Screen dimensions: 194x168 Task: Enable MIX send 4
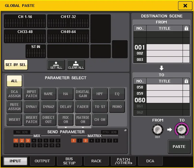click(34, 141)
